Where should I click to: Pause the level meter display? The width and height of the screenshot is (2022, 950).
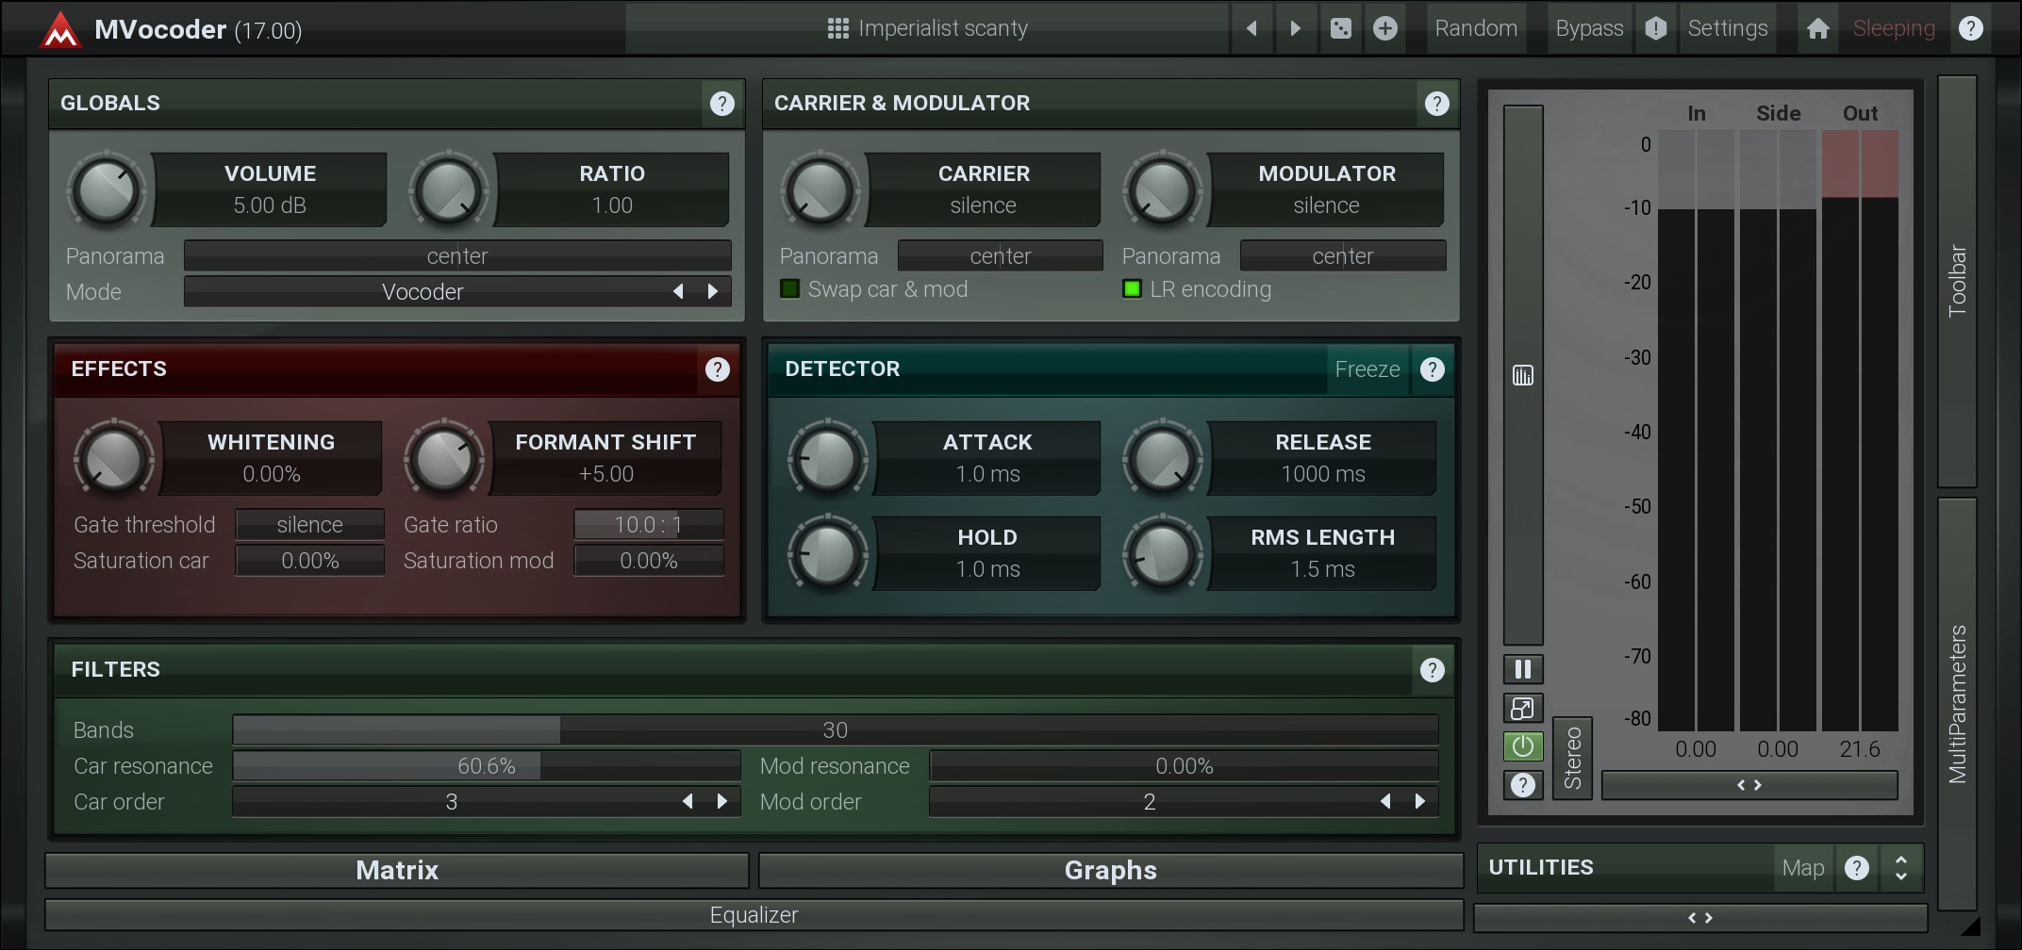point(1522,669)
